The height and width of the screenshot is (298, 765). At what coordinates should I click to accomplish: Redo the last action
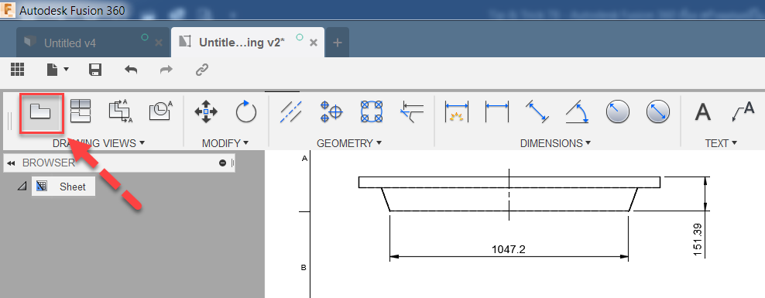(x=166, y=70)
